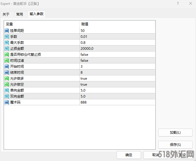Click the 手数 variable name
The image size is (196, 161).
[x=14, y=37]
